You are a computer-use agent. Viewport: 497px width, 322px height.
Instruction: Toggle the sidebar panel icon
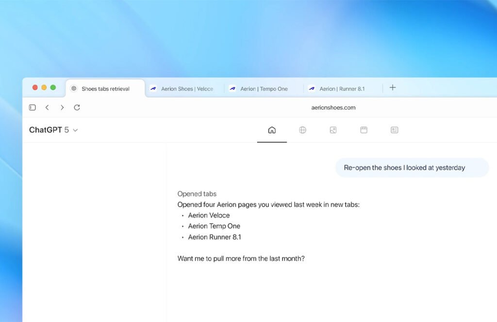point(33,108)
